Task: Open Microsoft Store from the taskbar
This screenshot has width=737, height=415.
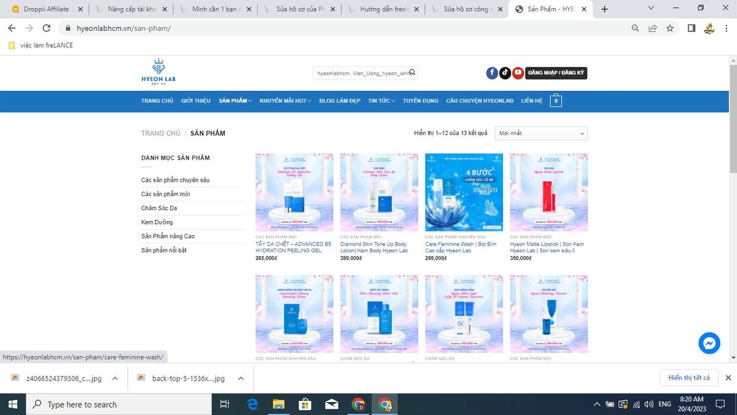Action: [305, 404]
